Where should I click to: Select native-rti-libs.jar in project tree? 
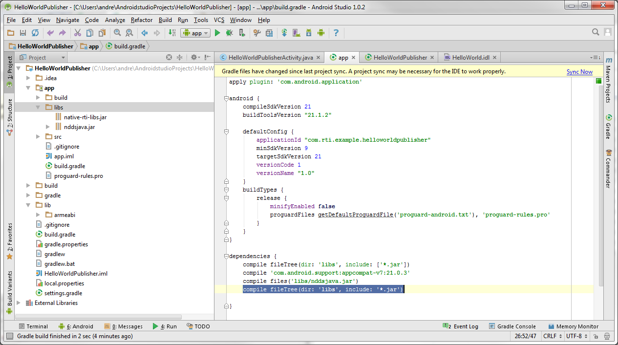(x=85, y=117)
